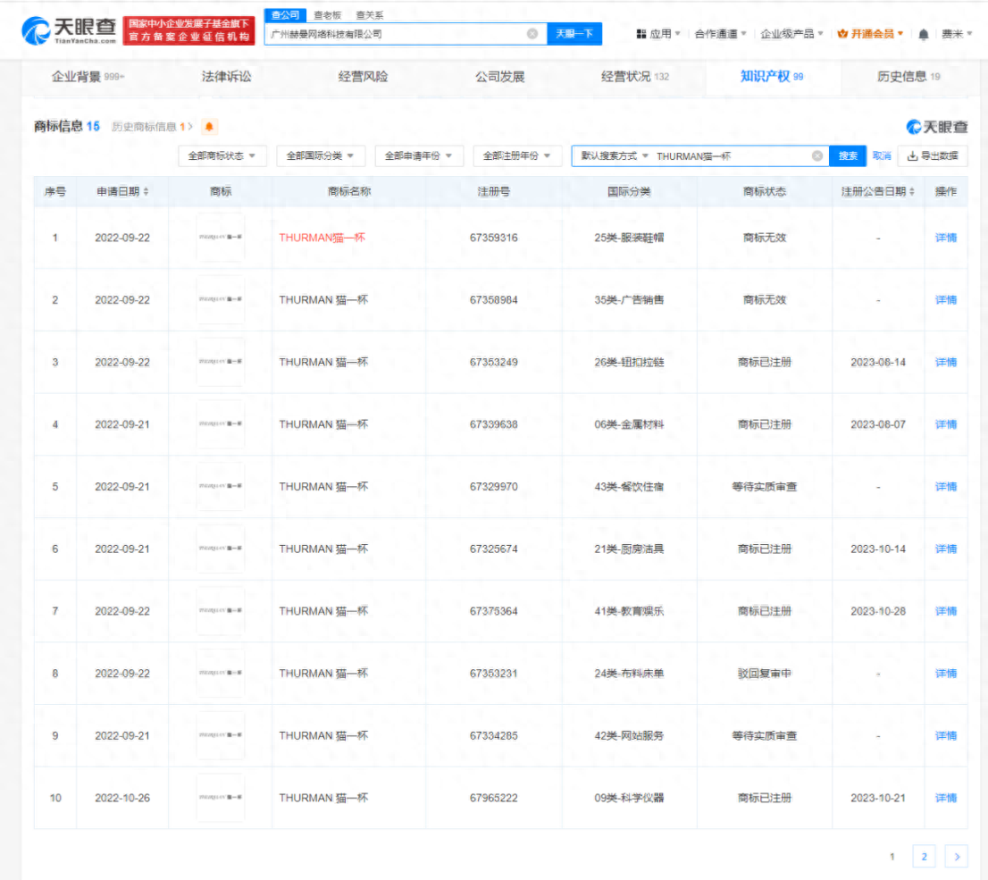This screenshot has height=880, width=988.
Task: Open 全部注册年份 dropdown
Action: coord(516,155)
